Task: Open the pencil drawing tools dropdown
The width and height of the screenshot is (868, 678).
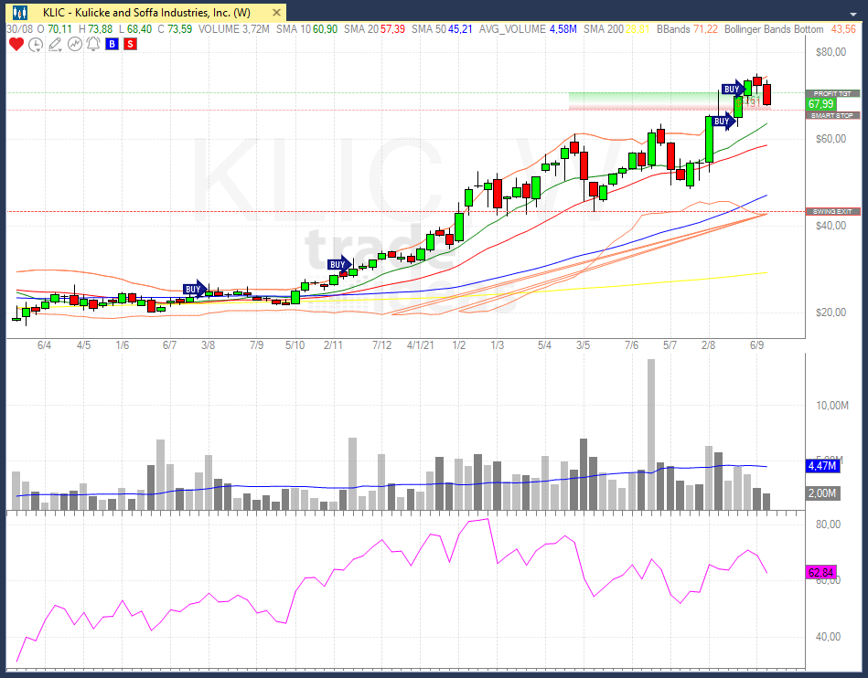Action: 55,45
